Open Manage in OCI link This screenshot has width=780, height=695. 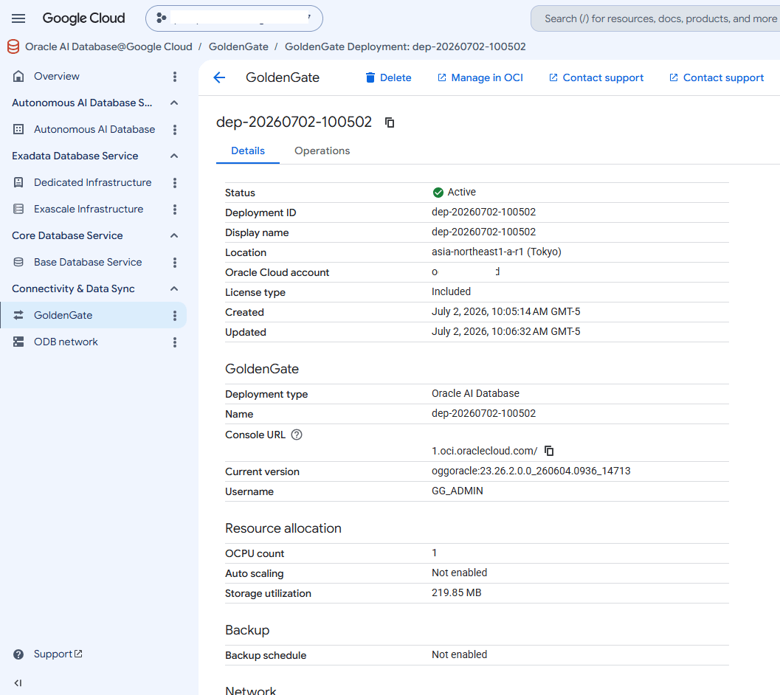pyautogui.click(x=480, y=77)
